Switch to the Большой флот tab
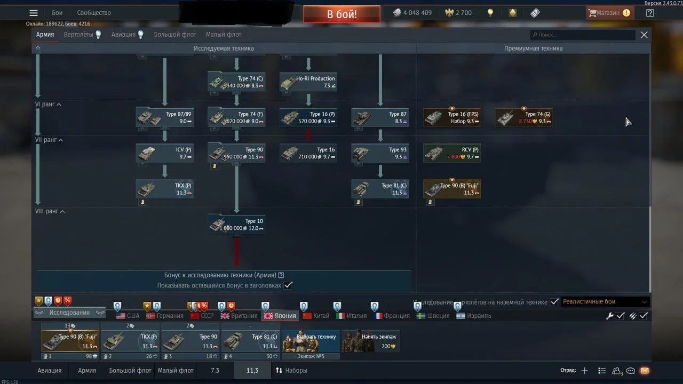The height and width of the screenshot is (384, 683). 175,35
